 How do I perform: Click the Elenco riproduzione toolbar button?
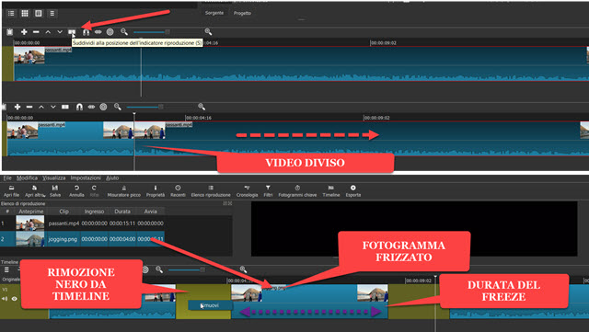[x=211, y=190]
